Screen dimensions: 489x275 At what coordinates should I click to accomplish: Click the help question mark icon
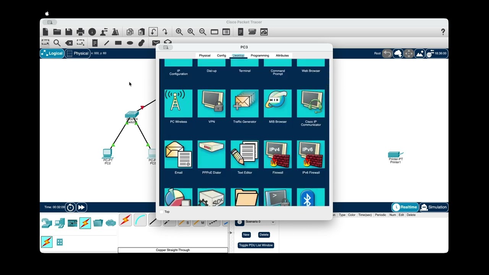pos(443,32)
